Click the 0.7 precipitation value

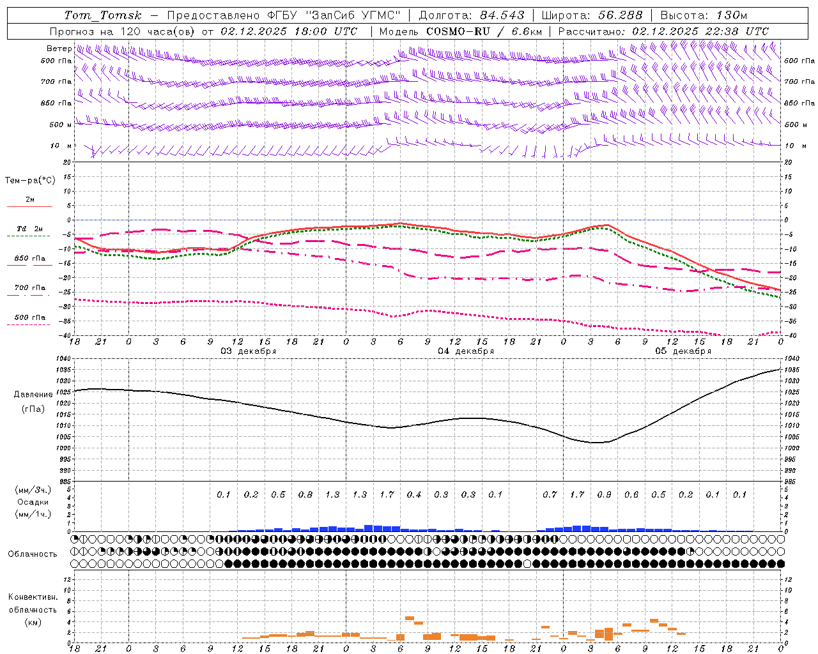point(550,494)
